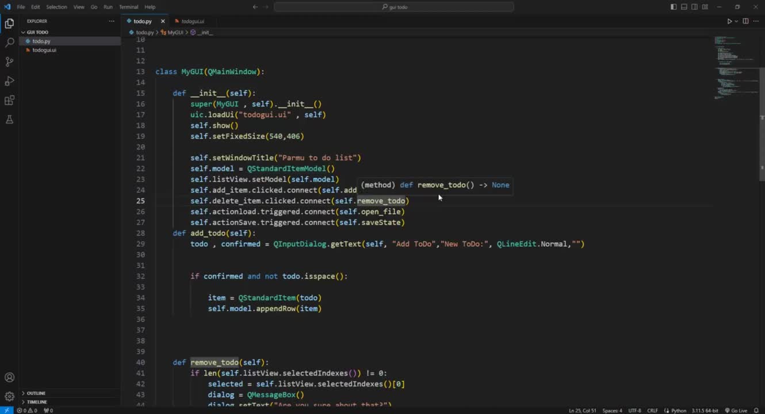Expand the Timeline section

click(x=70, y=402)
